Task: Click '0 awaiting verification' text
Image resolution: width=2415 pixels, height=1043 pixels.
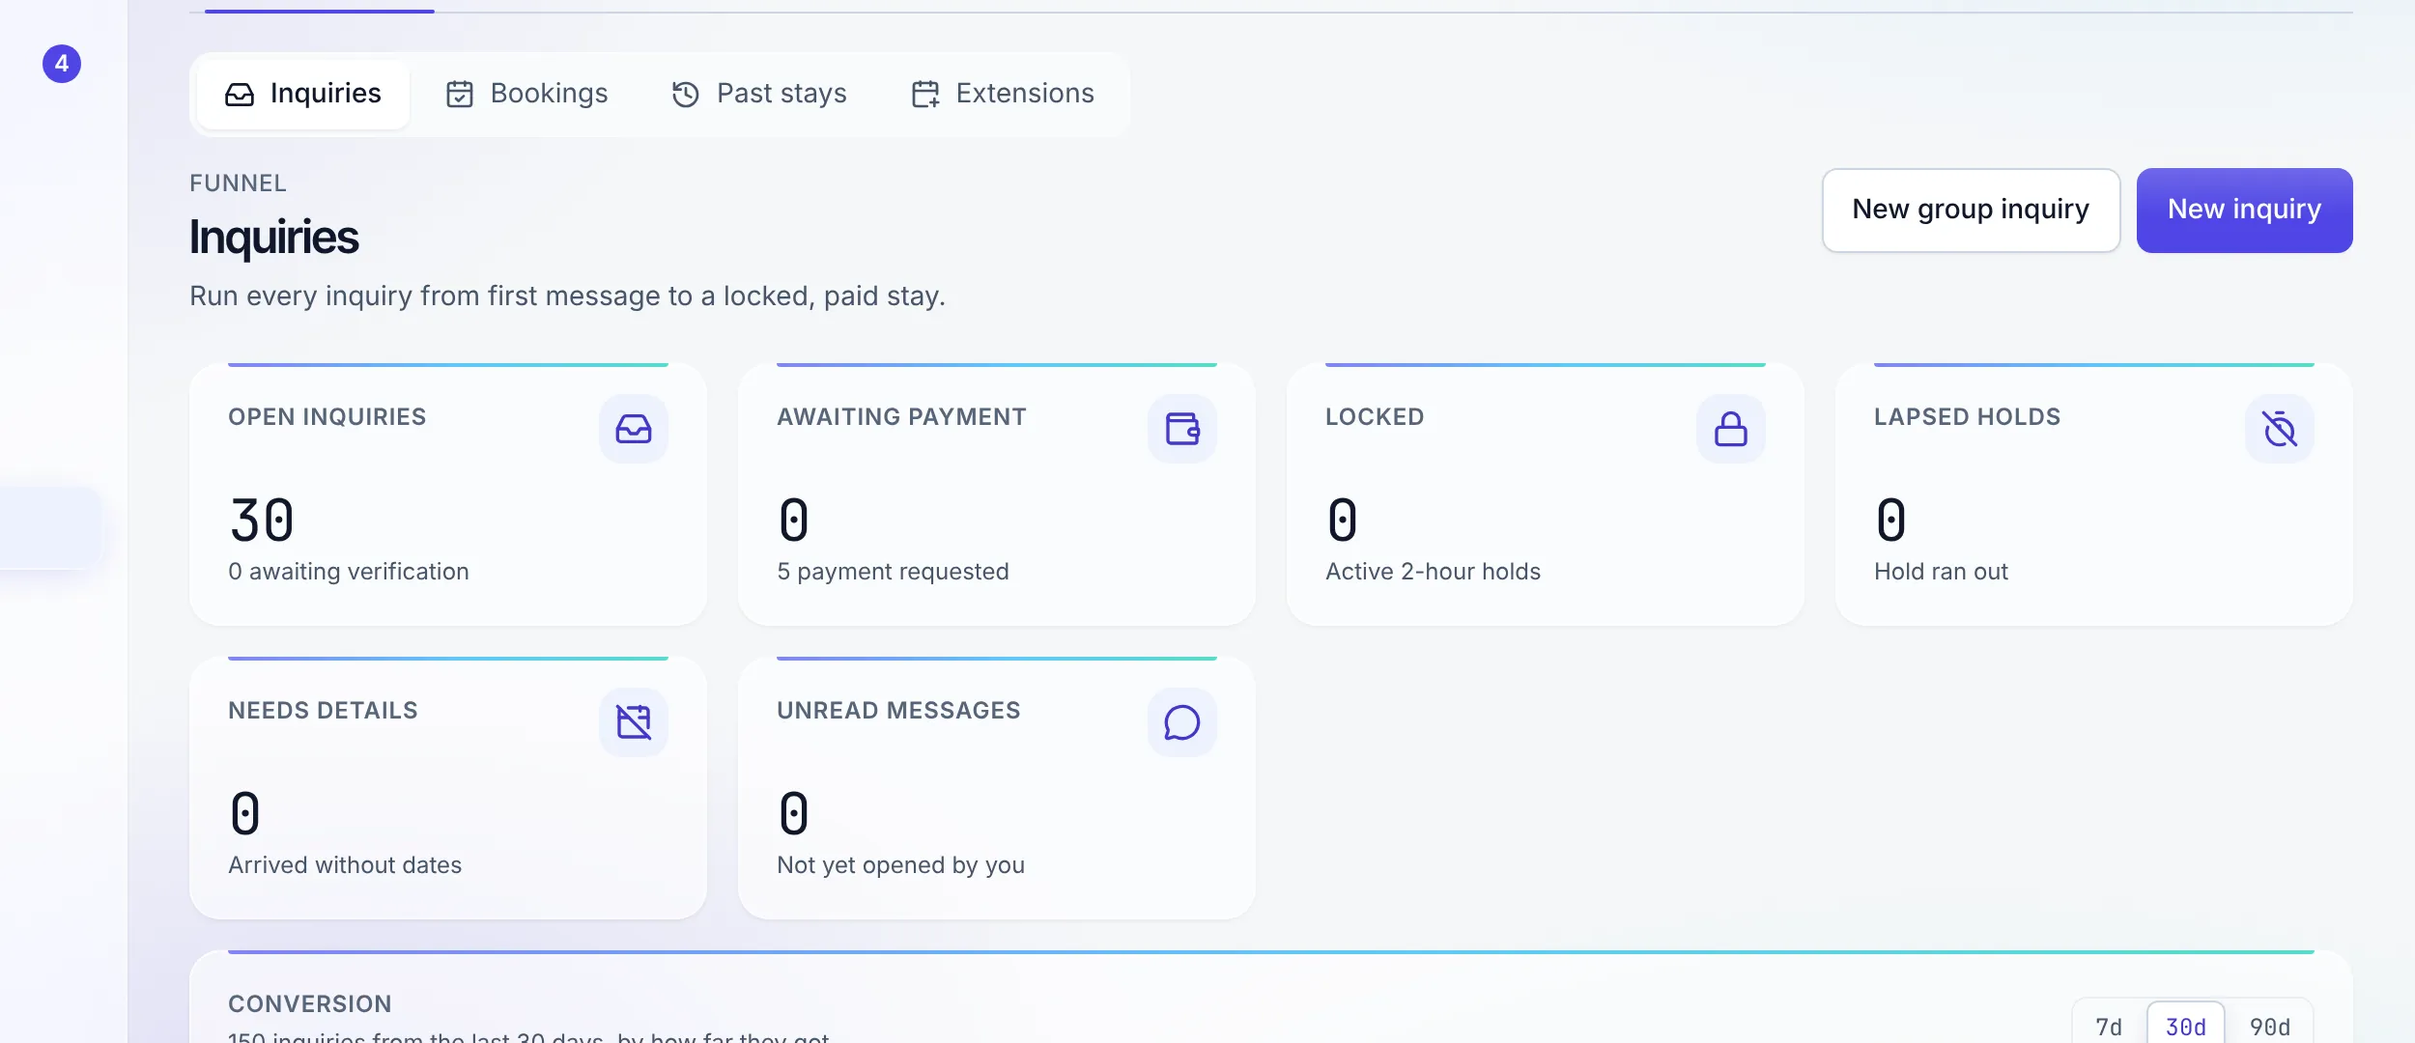Action: pos(349,572)
